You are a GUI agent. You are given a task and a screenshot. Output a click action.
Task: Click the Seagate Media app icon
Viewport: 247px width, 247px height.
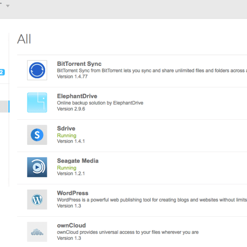click(x=37, y=167)
